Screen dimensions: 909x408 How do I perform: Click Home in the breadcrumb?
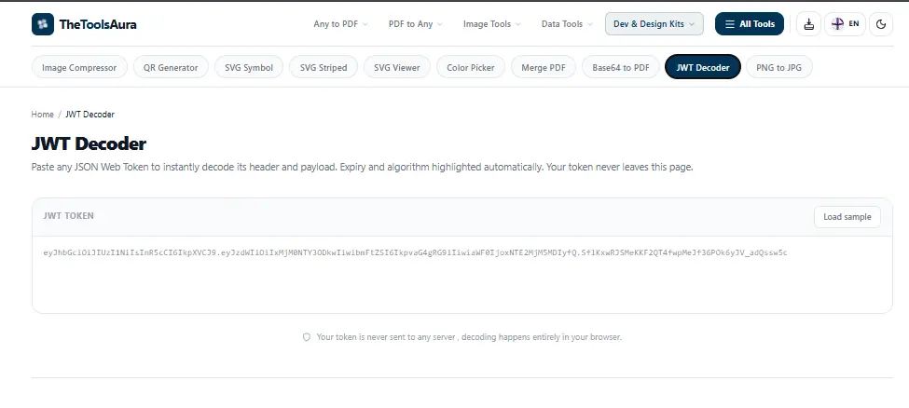click(42, 115)
